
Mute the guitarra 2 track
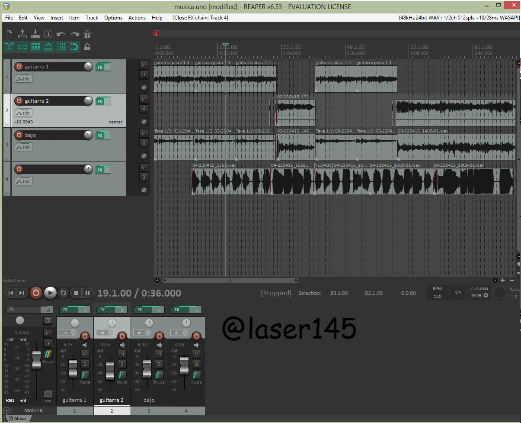[x=144, y=99]
